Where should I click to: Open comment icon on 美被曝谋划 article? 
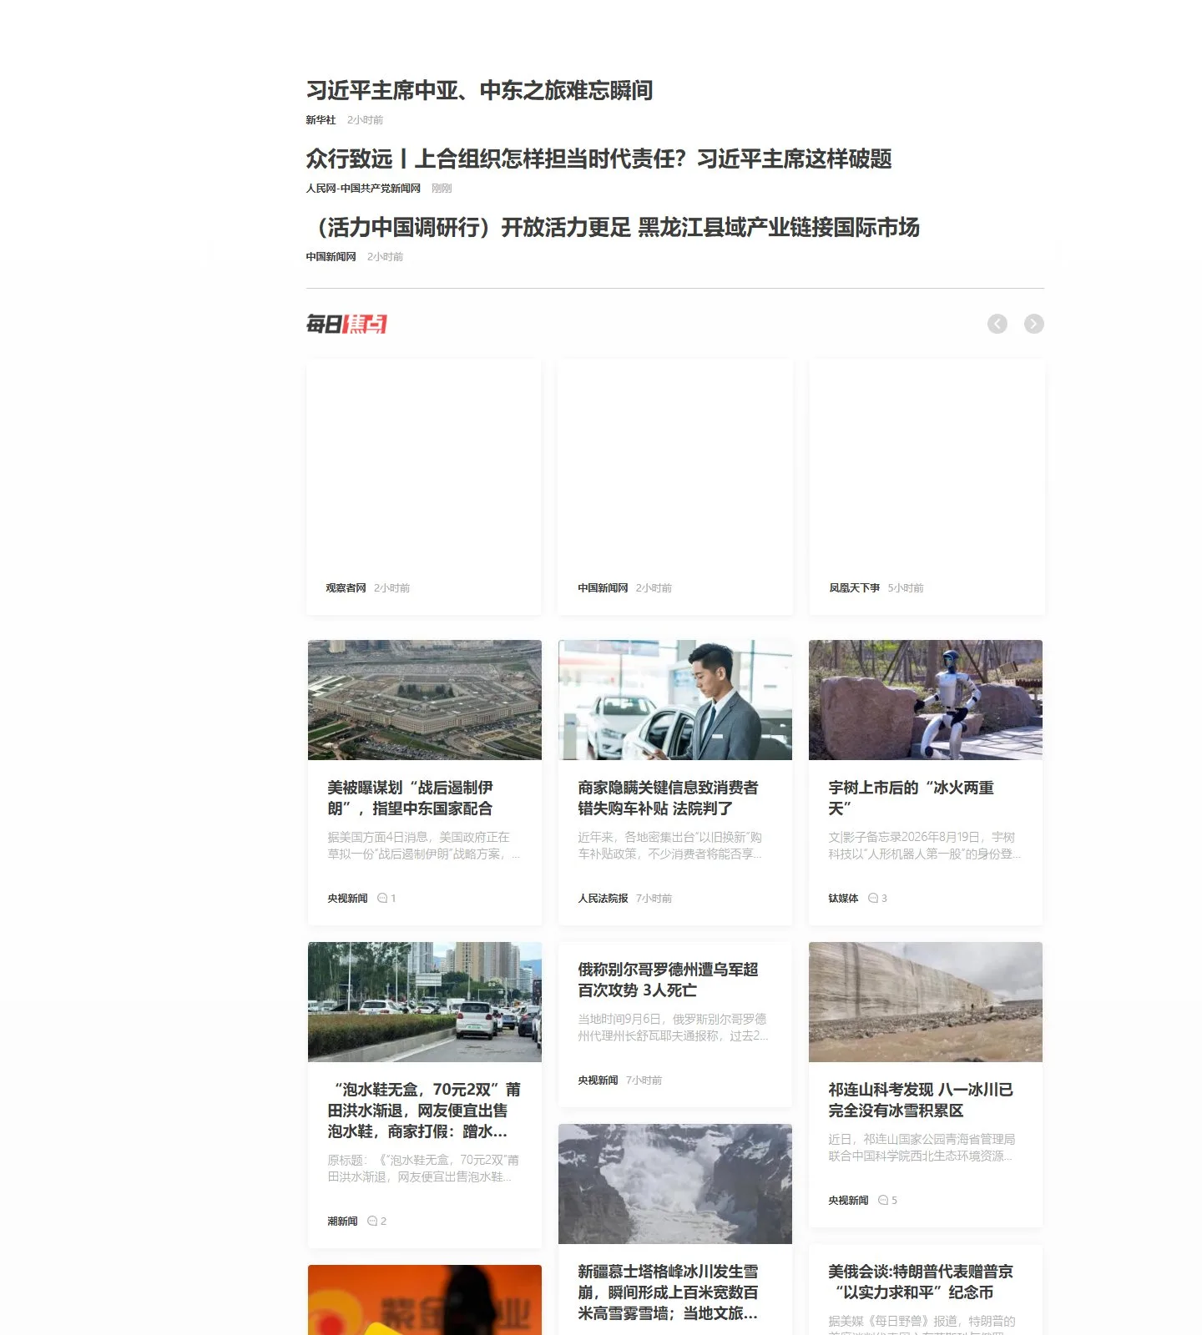[x=382, y=899]
